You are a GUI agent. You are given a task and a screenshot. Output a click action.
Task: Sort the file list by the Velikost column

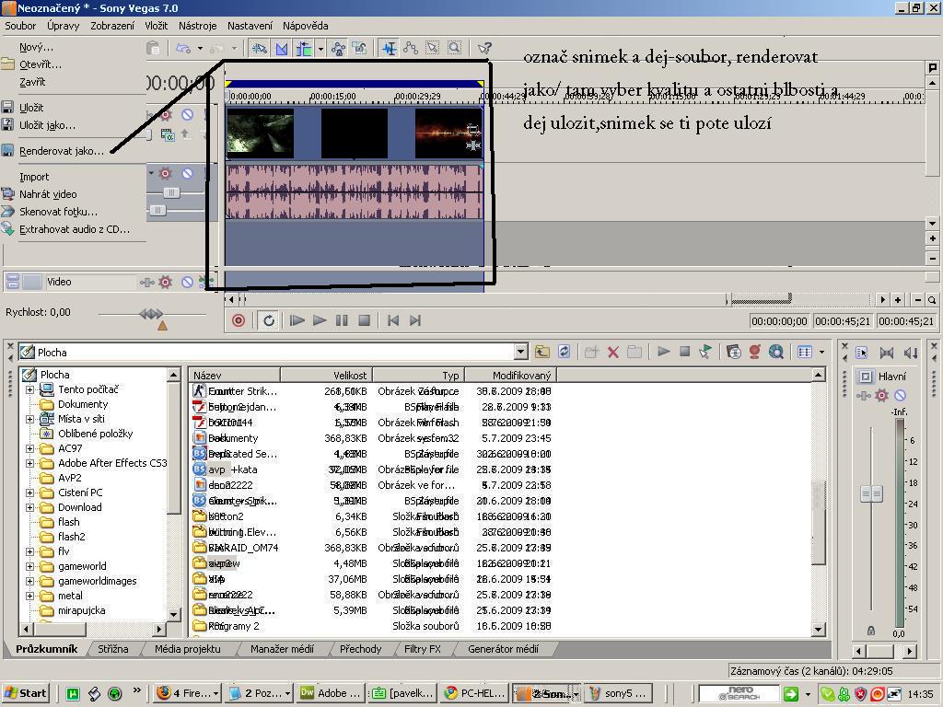point(326,375)
